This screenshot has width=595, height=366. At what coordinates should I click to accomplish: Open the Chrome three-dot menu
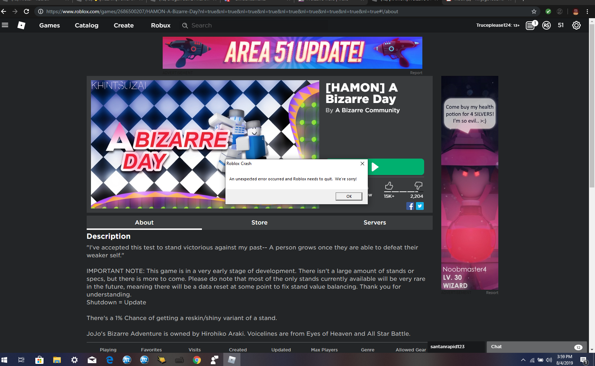click(x=587, y=11)
